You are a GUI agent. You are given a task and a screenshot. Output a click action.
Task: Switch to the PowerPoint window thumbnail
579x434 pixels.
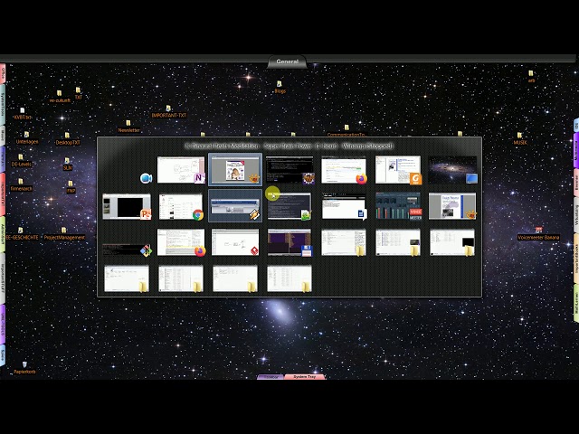tap(127, 207)
